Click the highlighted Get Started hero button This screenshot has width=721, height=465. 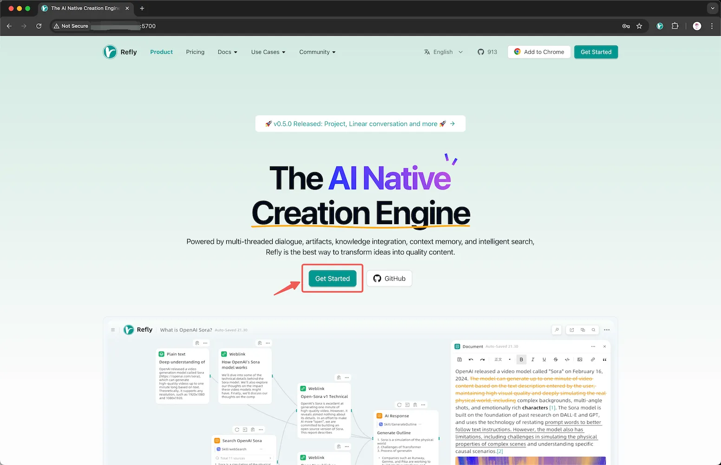click(333, 279)
